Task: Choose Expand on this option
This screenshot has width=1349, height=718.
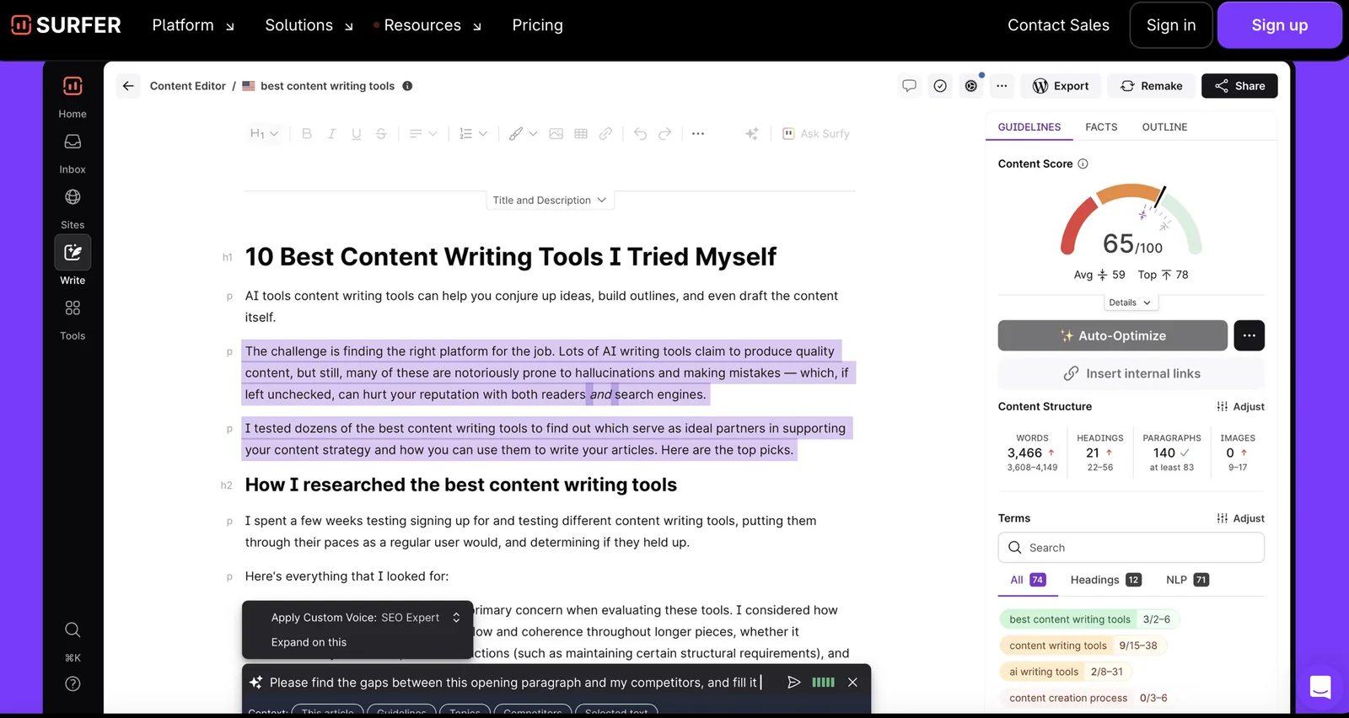Action: point(309,642)
